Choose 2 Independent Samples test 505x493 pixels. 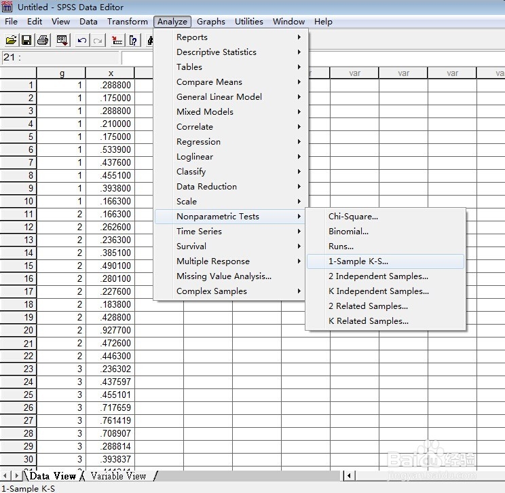point(386,276)
